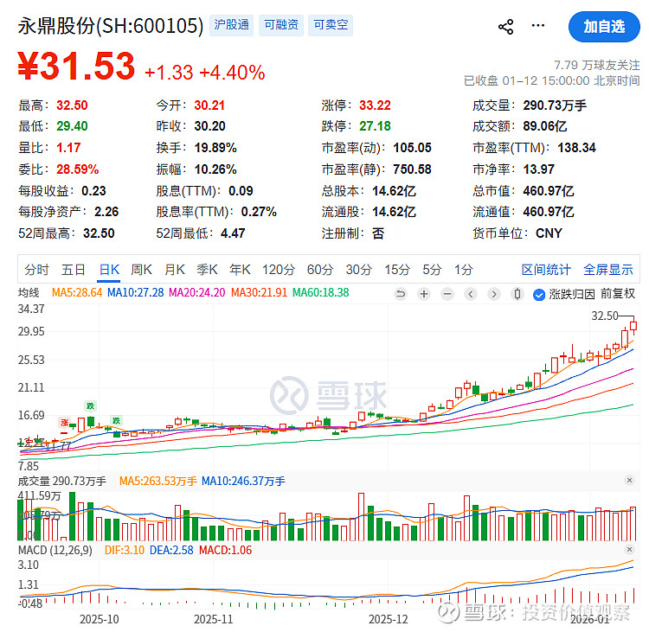
Task: Open 全屏显示 fullscreen view
Action: (608, 270)
